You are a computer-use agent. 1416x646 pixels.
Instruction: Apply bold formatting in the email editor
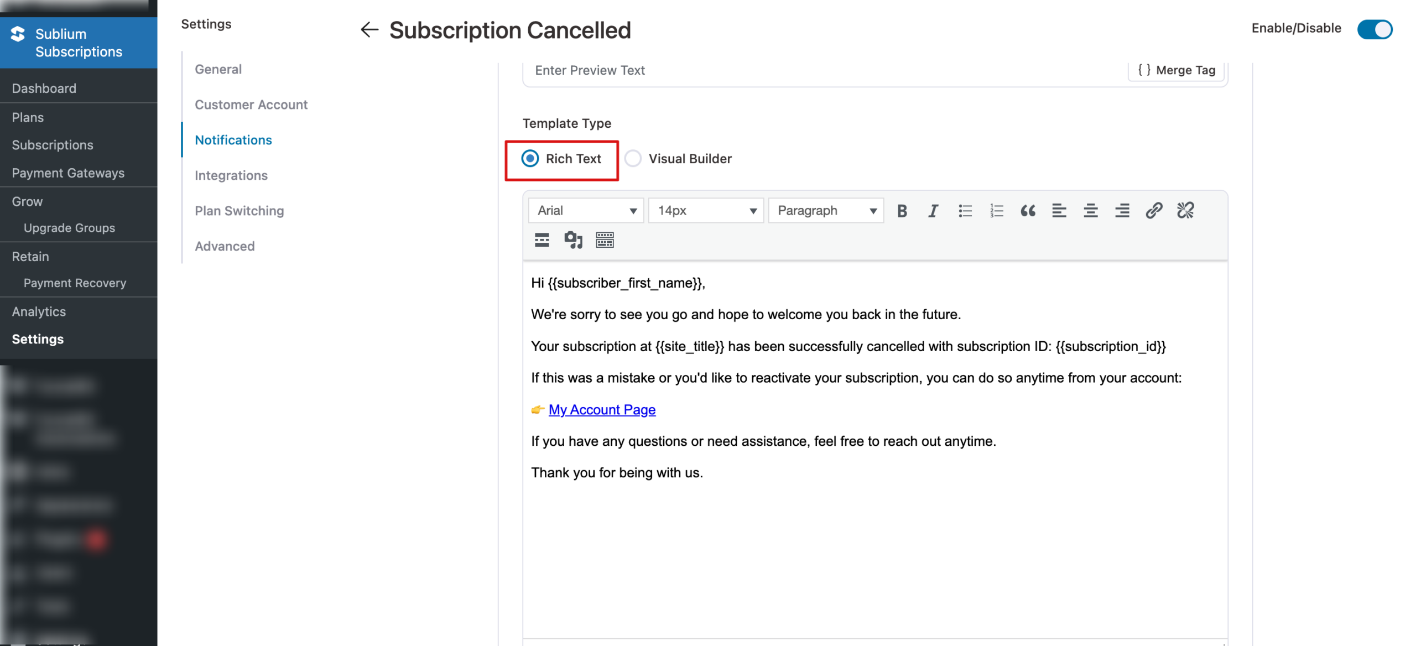click(902, 210)
